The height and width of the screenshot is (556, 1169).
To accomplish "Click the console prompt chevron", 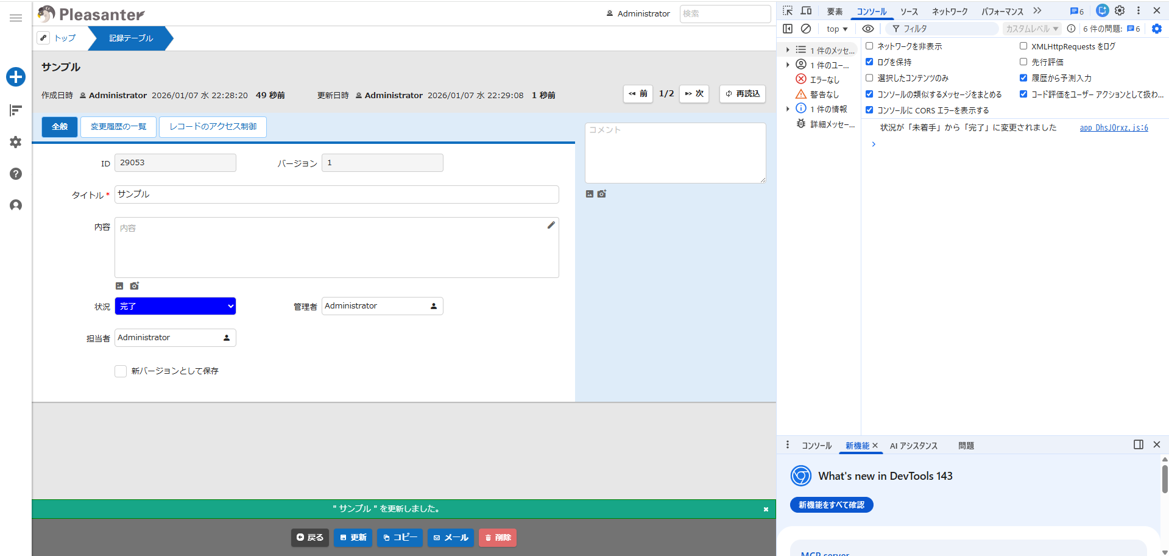I will pos(874,144).
